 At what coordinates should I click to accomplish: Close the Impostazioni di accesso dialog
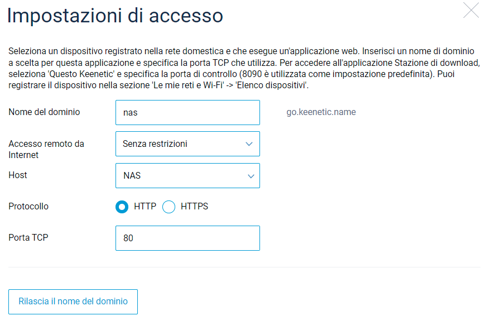[470, 10]
